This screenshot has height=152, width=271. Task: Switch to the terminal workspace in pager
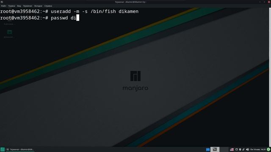coord(215,149)
